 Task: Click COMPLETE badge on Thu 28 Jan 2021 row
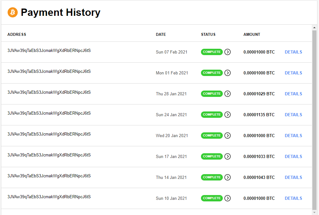[212, 94]
